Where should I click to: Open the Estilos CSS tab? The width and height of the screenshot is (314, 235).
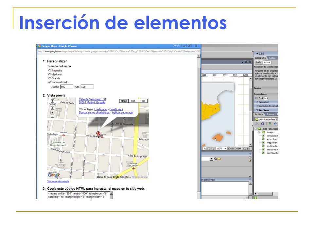260,58
